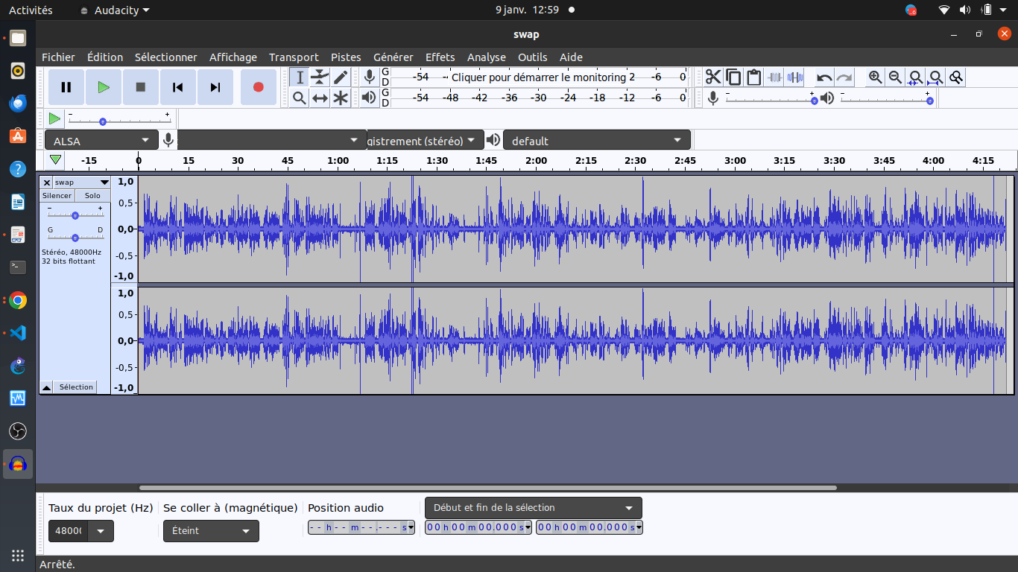Viewport: 1018px width, 572px height.
Task: Fit project to window width
Action: click(x=936, y=77)
